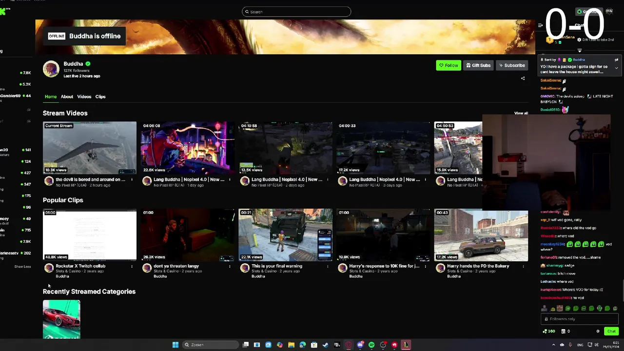Switch to the About tab

(67, 97)
